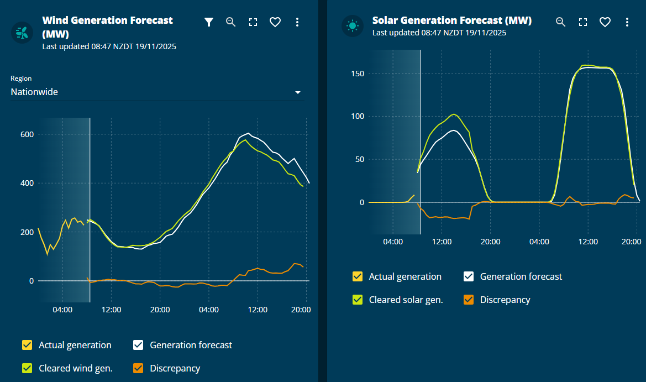
Task: Open the solar panel's more options menu
Action: 627,22
